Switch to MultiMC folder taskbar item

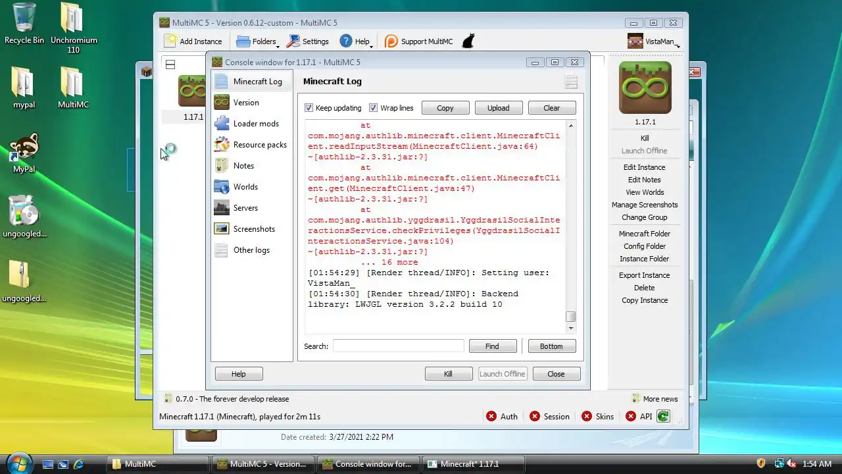click(158, 463)
